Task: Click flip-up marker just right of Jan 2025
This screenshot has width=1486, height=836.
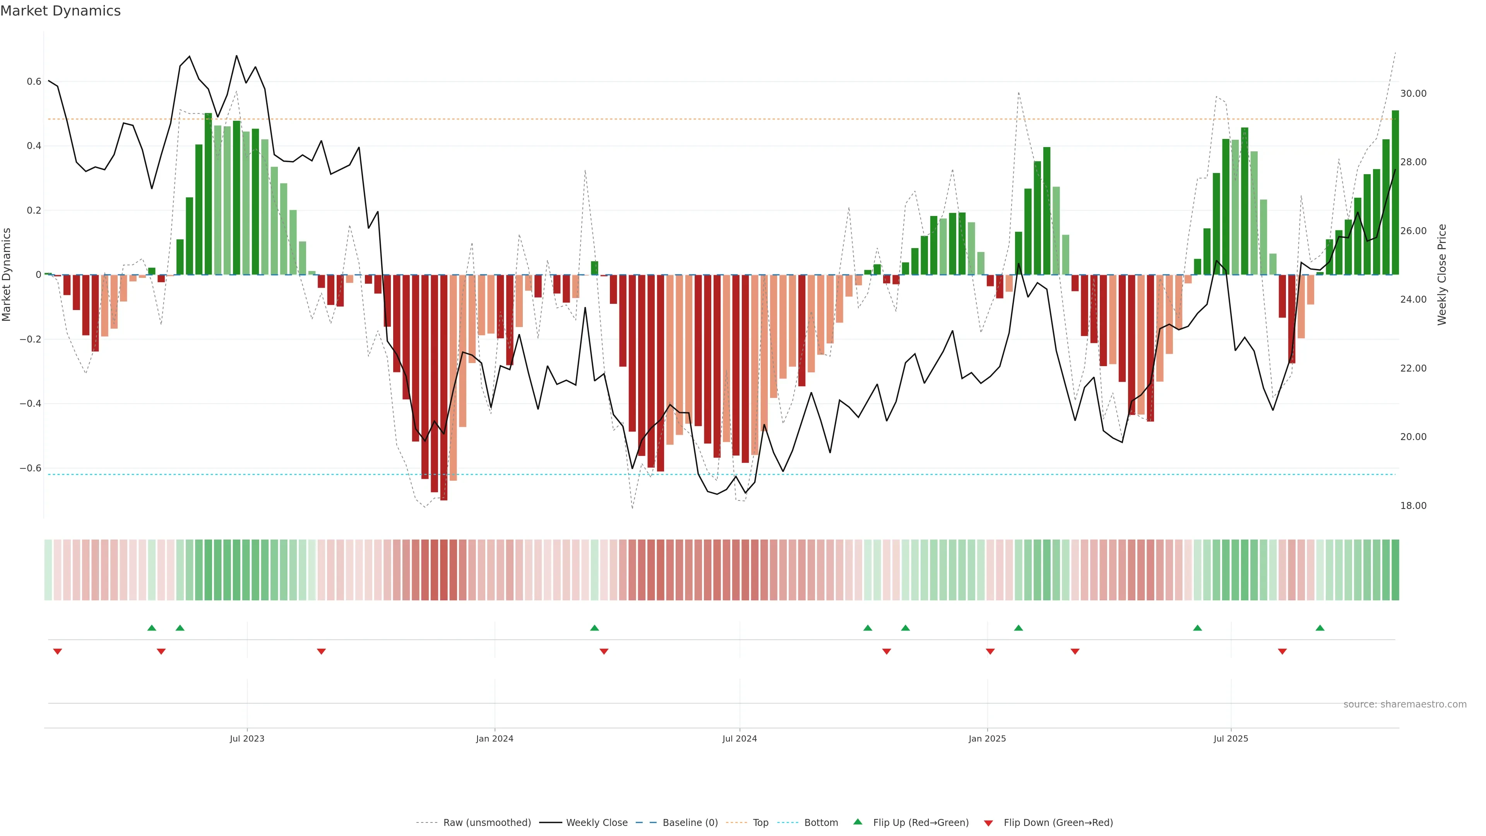Action: point(1019,628)
